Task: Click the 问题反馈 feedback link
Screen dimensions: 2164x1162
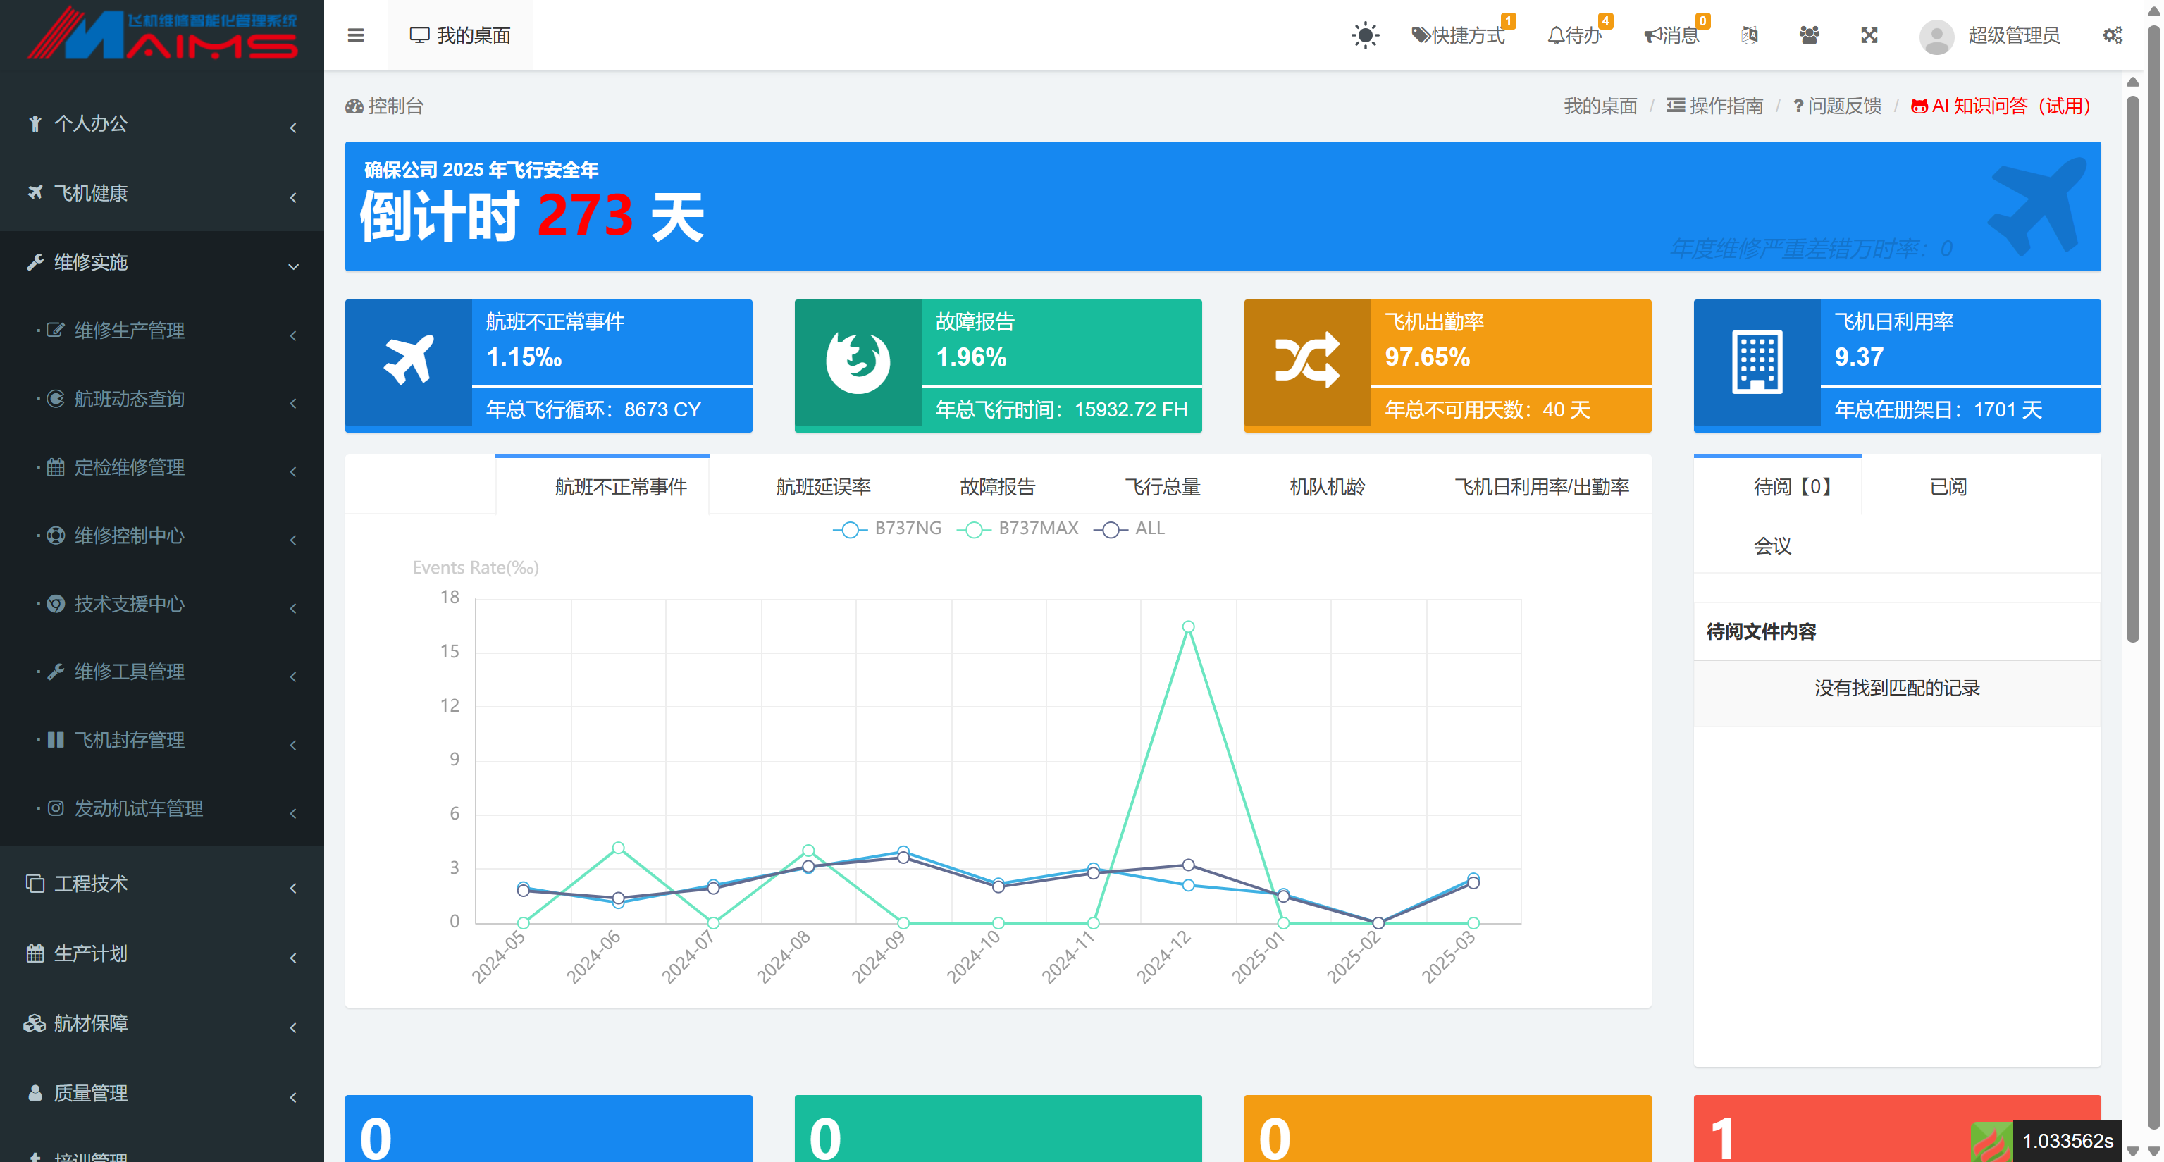Action: [x=1845, y=105]
